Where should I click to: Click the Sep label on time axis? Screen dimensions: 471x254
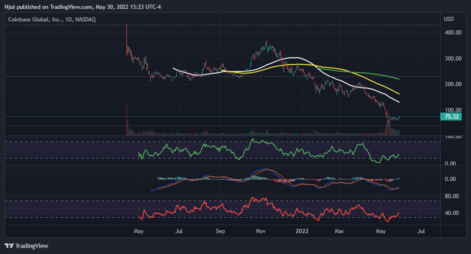tap(220, 231)
